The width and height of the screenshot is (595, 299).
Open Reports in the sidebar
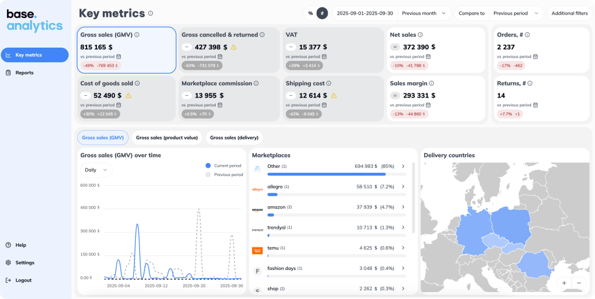click(x=24, y=73)
